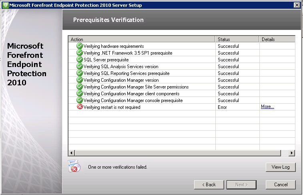Click the horizontal scrollbar left arrow

coord(71,153)
